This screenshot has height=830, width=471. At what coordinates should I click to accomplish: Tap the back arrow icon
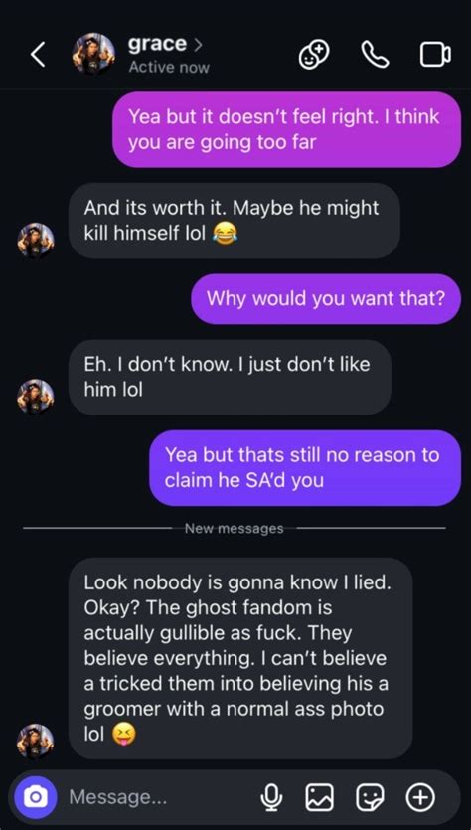point(38,55)
